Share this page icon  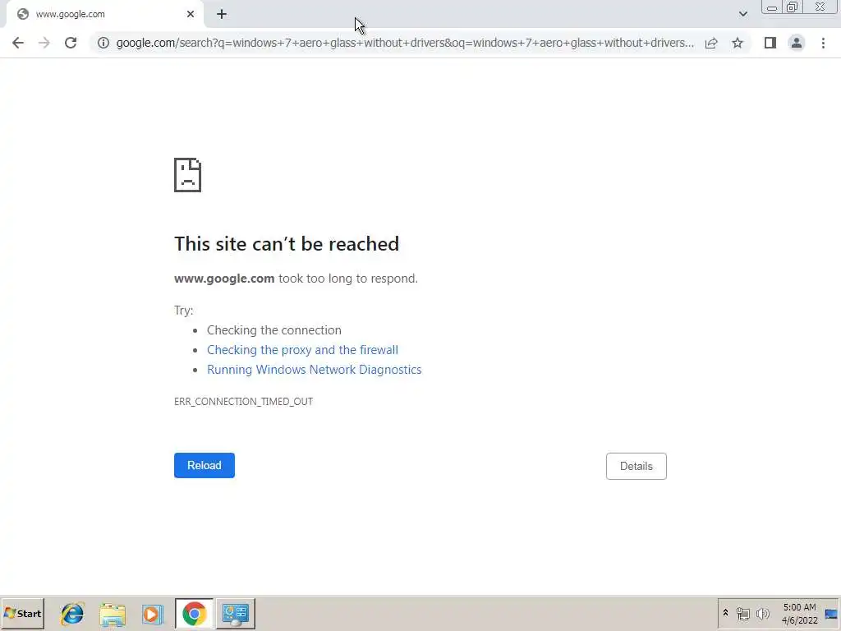[x=711, y=43]
